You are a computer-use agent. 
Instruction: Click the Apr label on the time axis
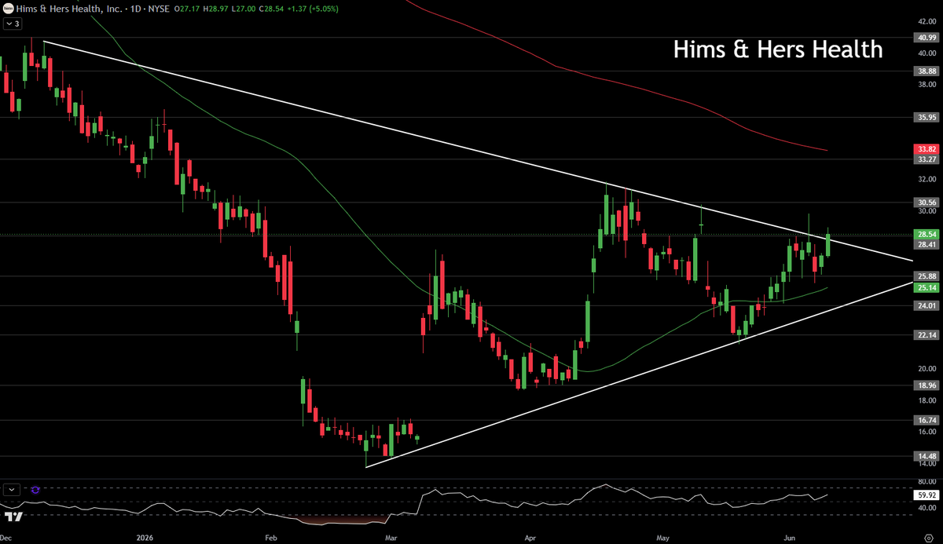(530, 538)
